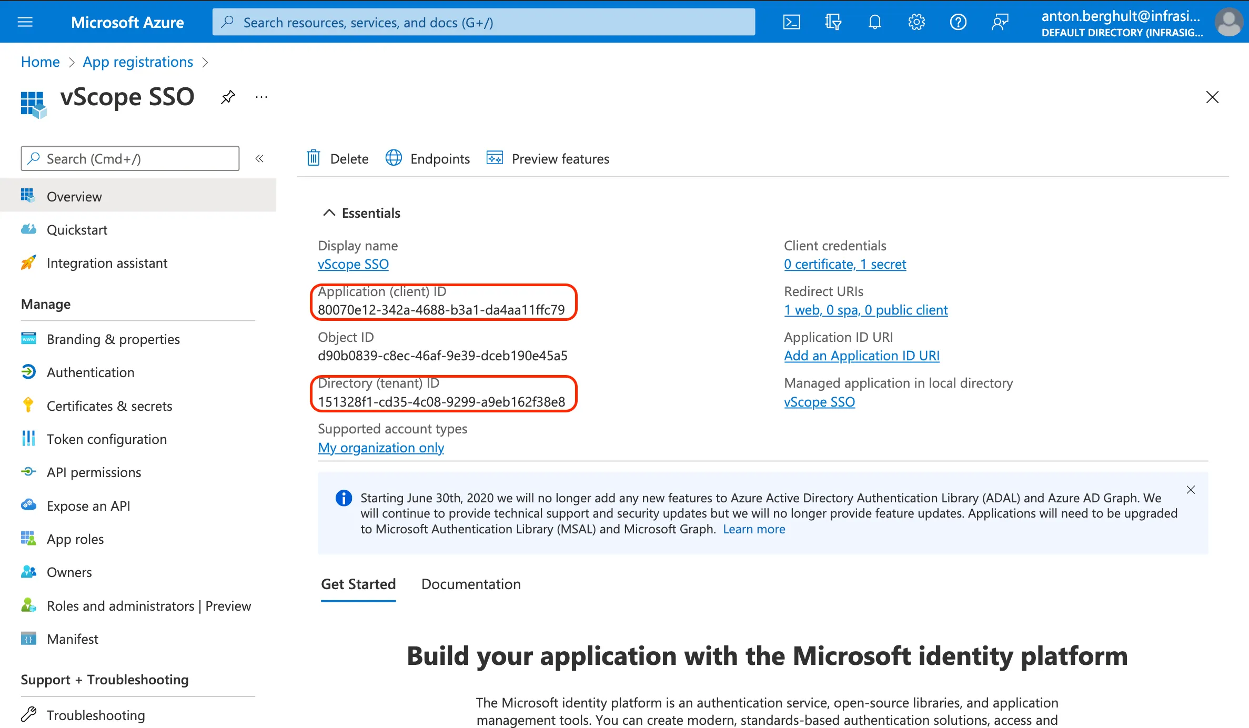1249x728 pixels.
Task: Click the Overview grid icon
Action: pos(28,195)
